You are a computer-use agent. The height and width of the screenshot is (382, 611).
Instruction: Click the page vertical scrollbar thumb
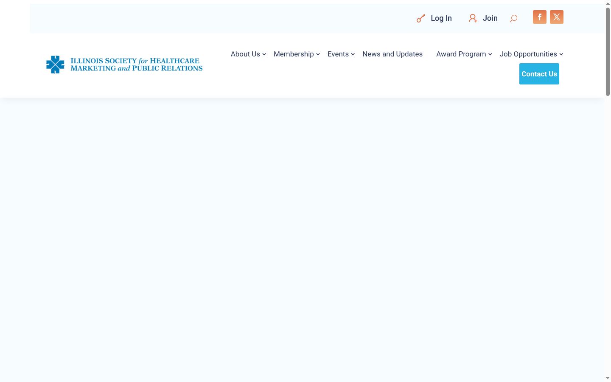click(608, 51)
